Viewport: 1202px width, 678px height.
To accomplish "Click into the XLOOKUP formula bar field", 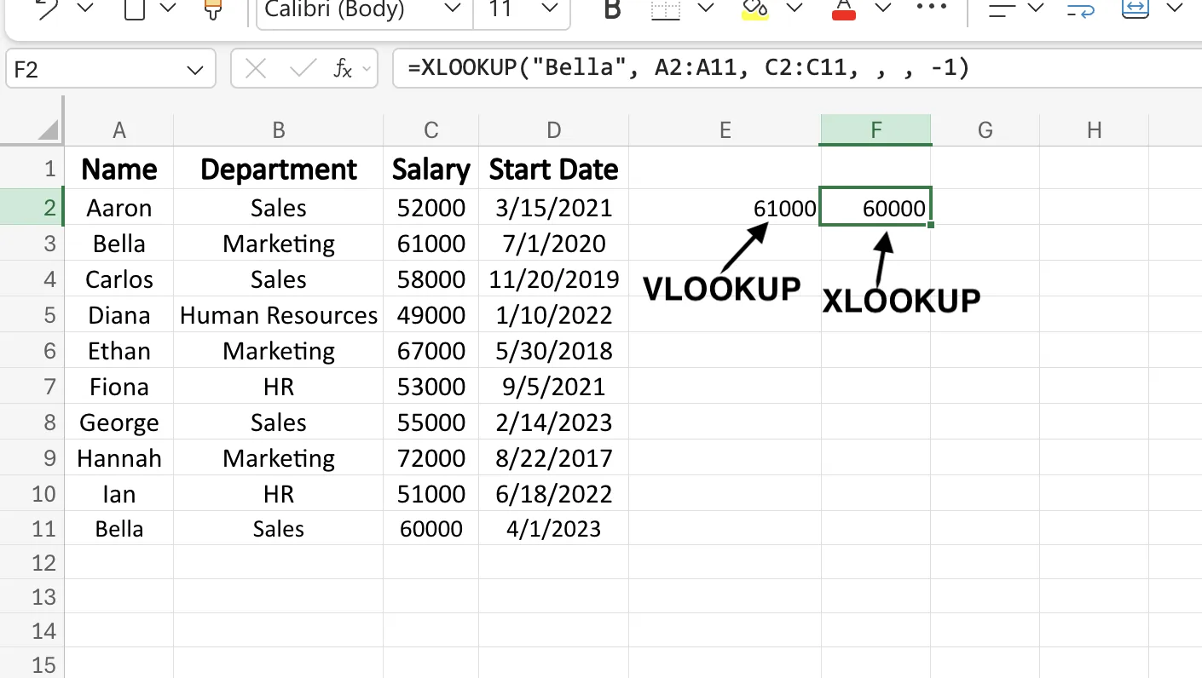I will (x=797, y=69).
